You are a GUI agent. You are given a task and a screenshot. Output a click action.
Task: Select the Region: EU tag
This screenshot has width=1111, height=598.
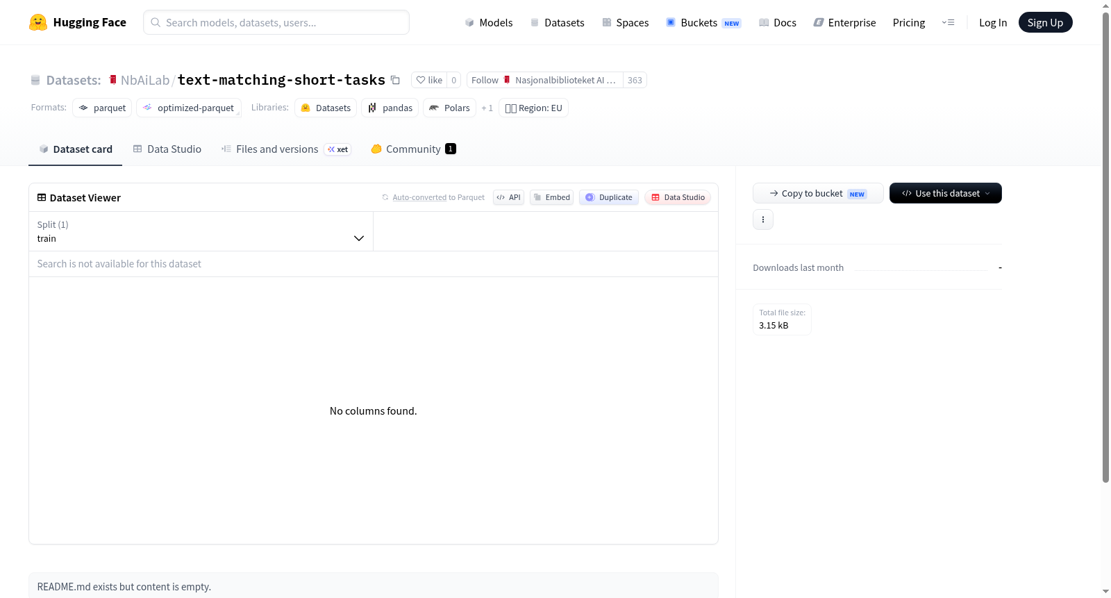[533, 108]
